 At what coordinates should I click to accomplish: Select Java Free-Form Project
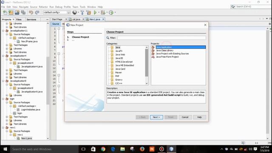point(167,57)
